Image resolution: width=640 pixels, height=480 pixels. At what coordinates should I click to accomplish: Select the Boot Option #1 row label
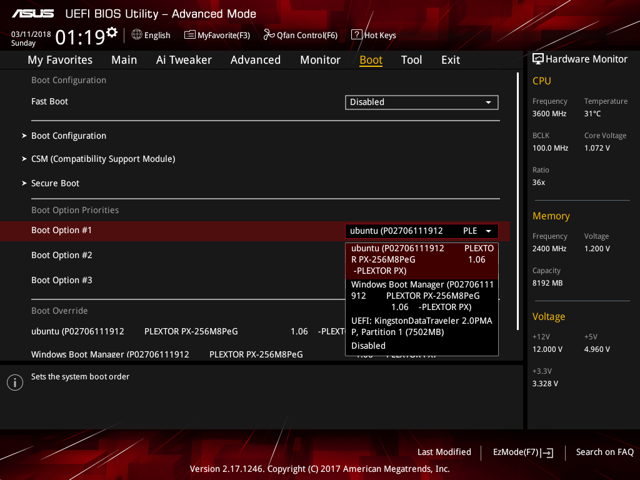(61, 230)
